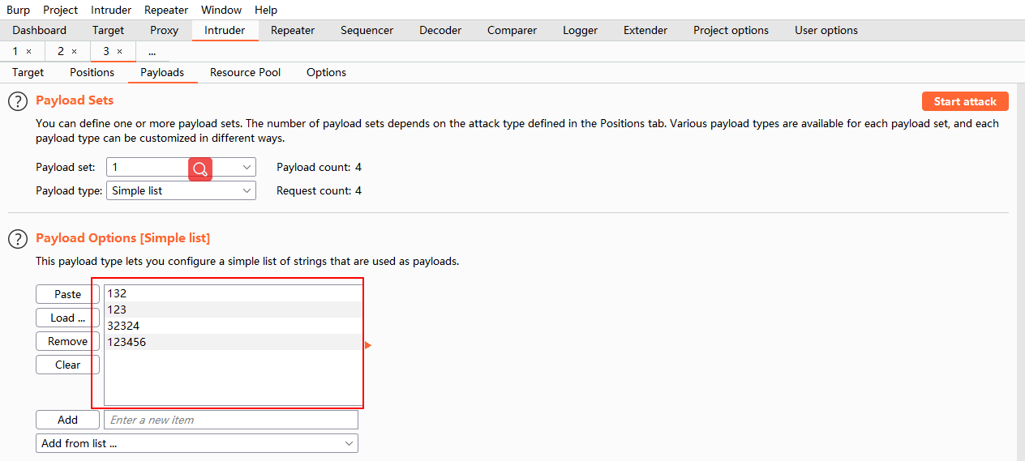Expand the Add from list dropdown

(x=197, y=443)
